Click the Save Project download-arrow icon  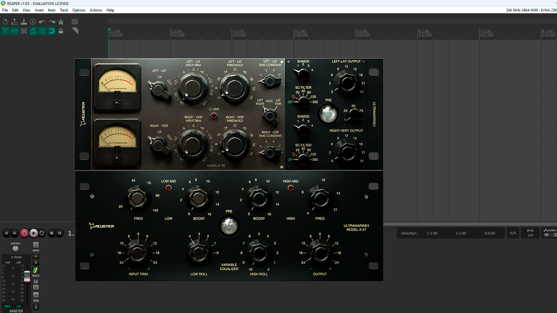tap(24, 22)
